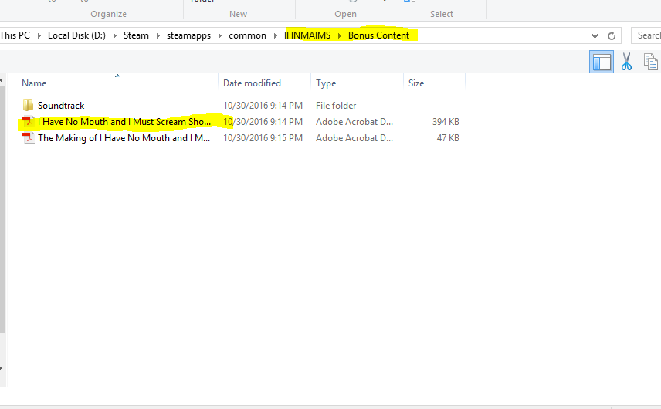Click the navigation pane vertical scrollbar
The image size is (661, 409).
[2, 209]
